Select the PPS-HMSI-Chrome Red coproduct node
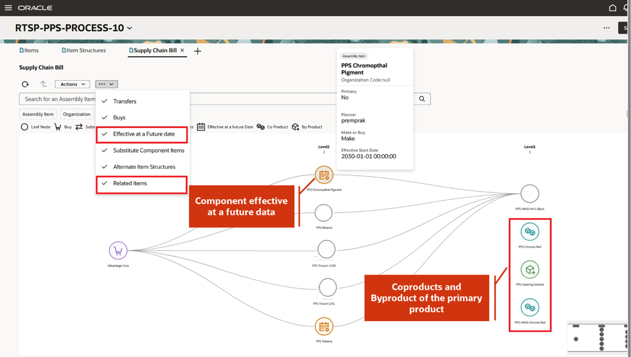Screen dimensions: 631x357 click(530, 307)
